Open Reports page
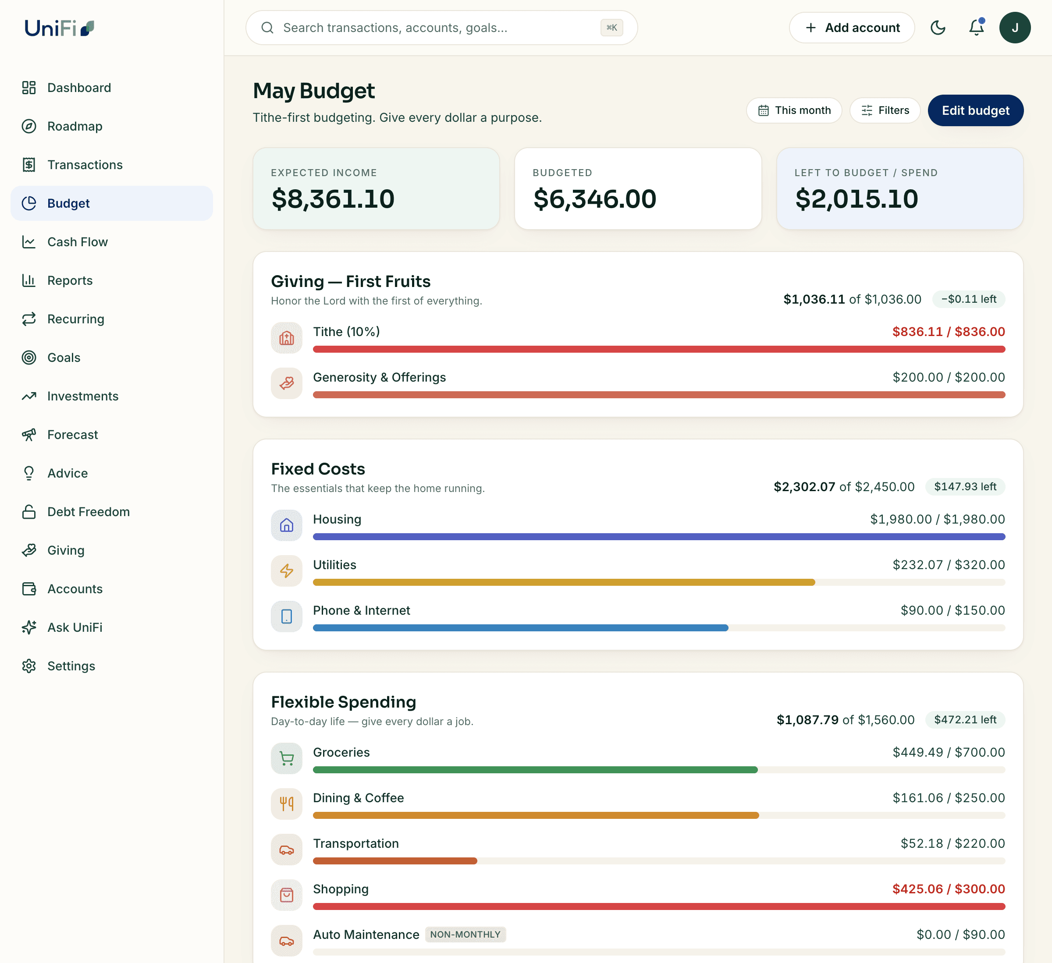 [x=112, y=281]
